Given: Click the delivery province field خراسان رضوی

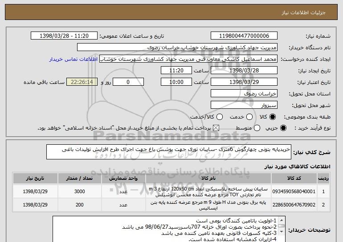Looking at the screenshot, I should pos(244,94).
